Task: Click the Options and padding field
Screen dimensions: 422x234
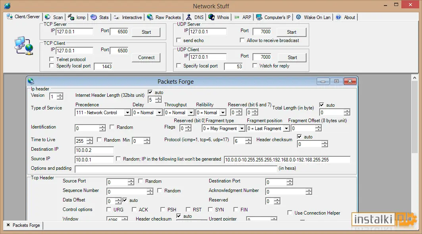Action: click(176, 169)
